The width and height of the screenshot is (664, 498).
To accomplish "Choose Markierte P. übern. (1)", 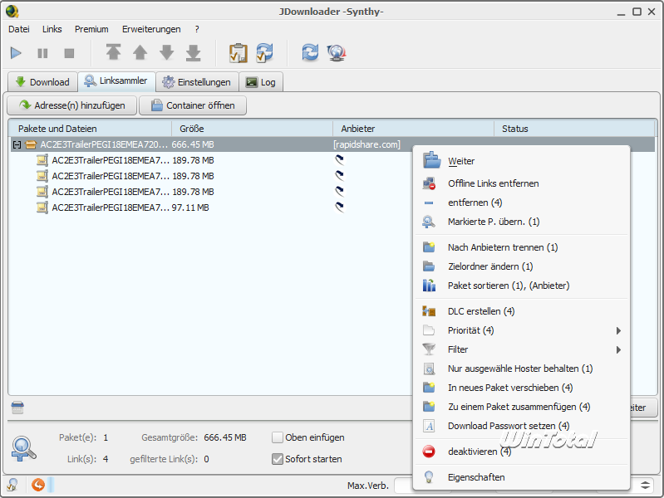I will [x=521, y=222].
